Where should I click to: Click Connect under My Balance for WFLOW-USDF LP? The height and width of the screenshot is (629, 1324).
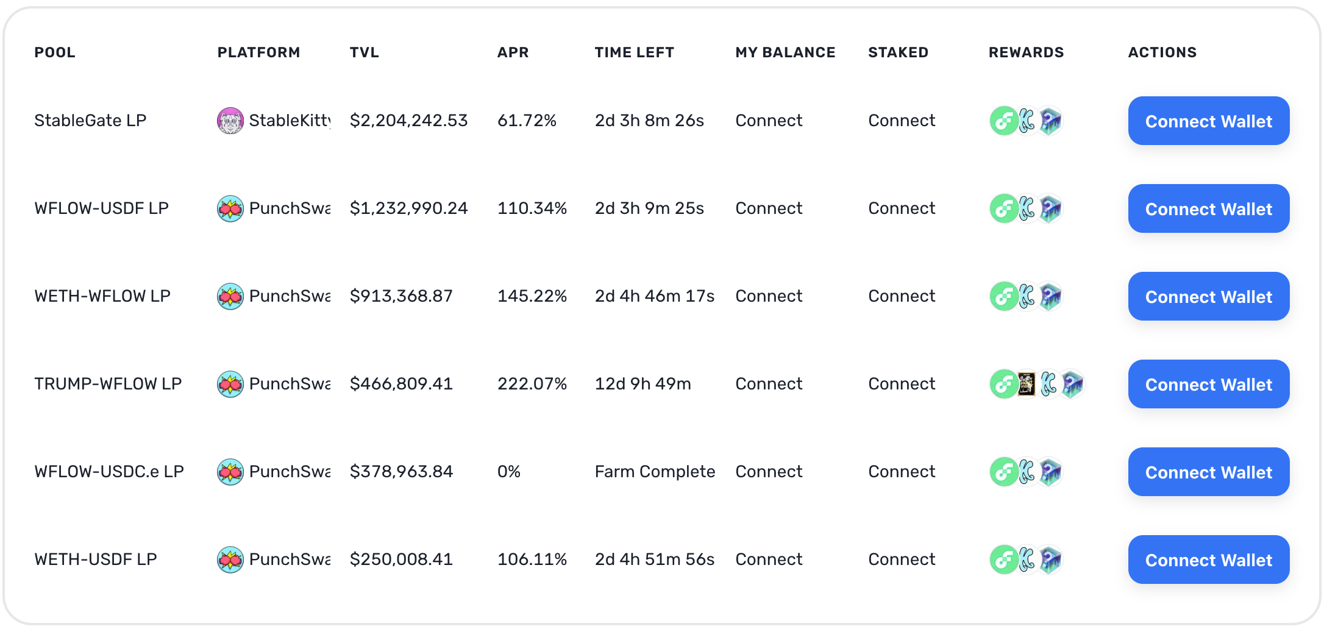coord(769,208)
